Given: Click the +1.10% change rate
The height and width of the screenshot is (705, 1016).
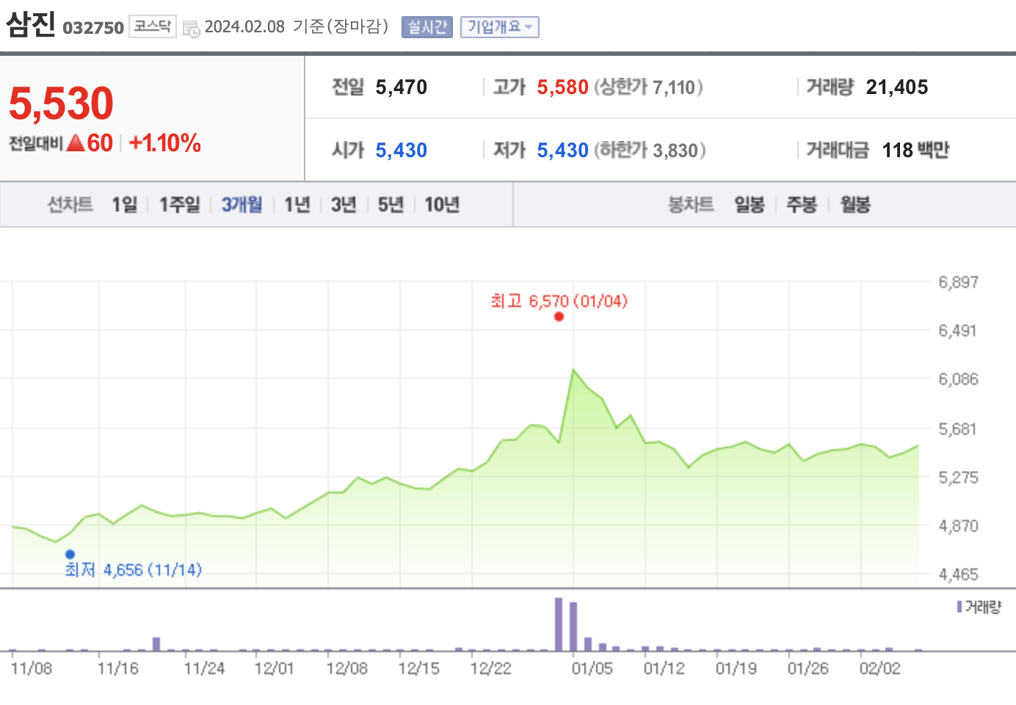Looking at the screenshot, I should coord(164,142).
